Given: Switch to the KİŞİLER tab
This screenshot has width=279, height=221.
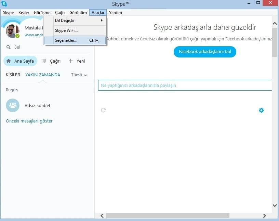Looking at the screenshot, I should [x=13, y=75].
